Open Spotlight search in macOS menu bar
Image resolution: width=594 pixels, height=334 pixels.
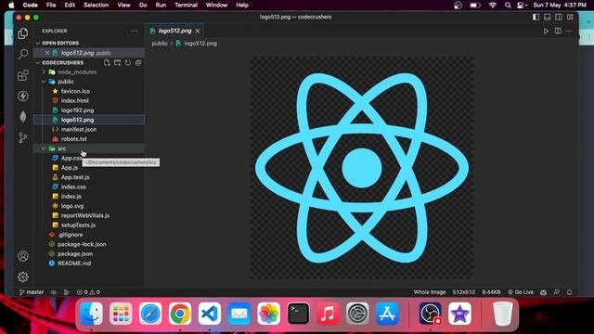[x=508, y=5]
